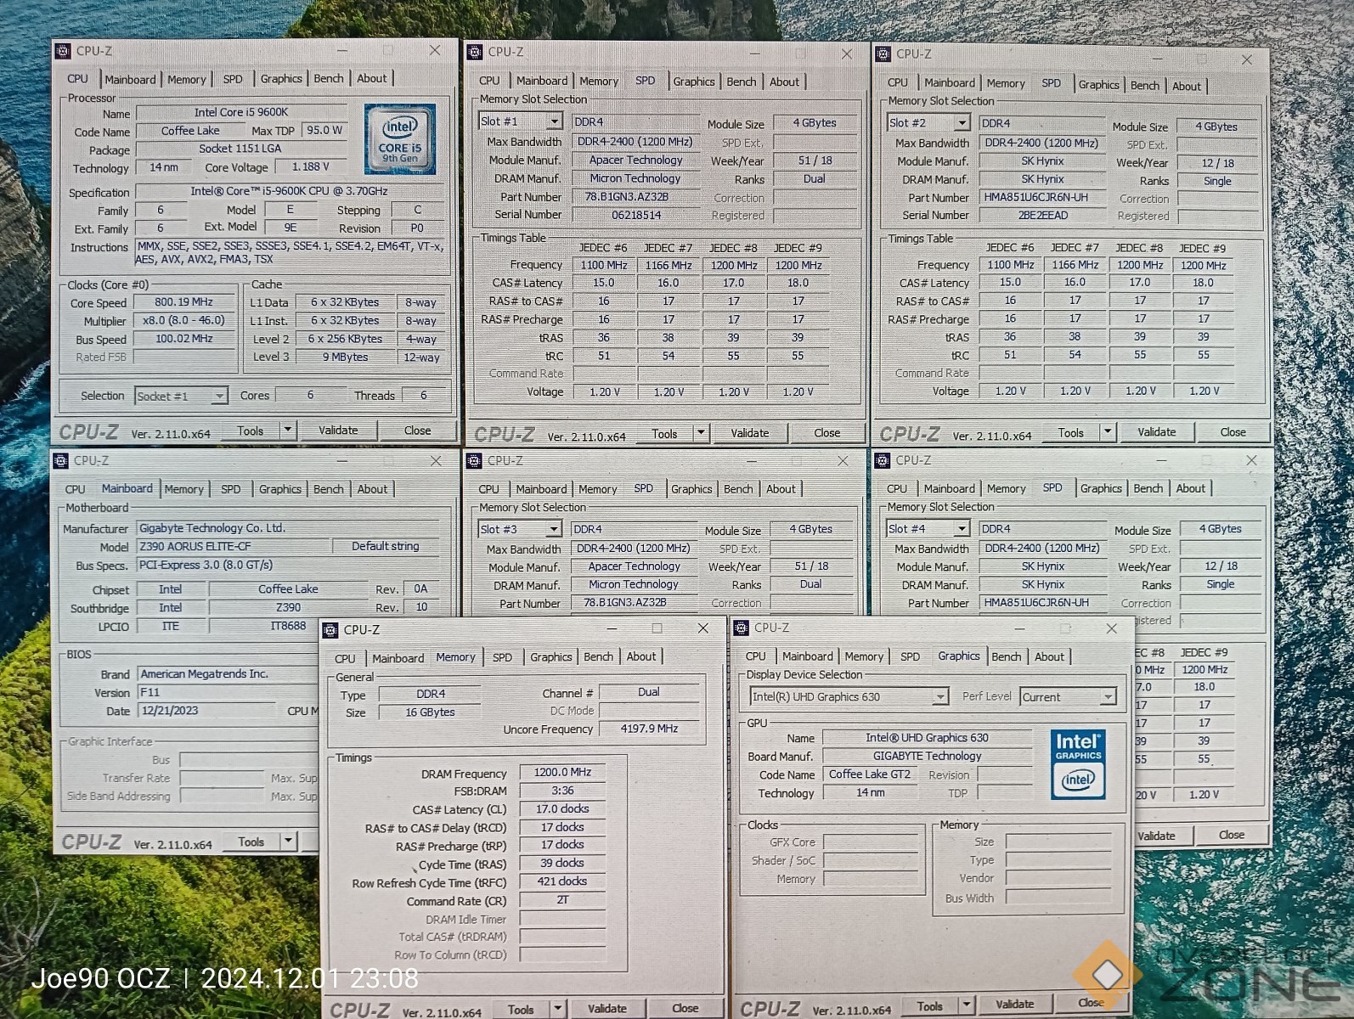The width and height of the screenshot is (1354, 1019).
Task: Click the American Megatrends Inc. BIOS brand field
Action: click(229, 674)
